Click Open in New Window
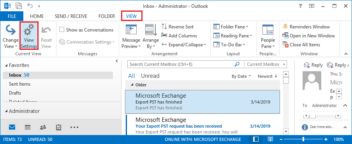Viewport: 352px width, 144px height. point(308,36)
